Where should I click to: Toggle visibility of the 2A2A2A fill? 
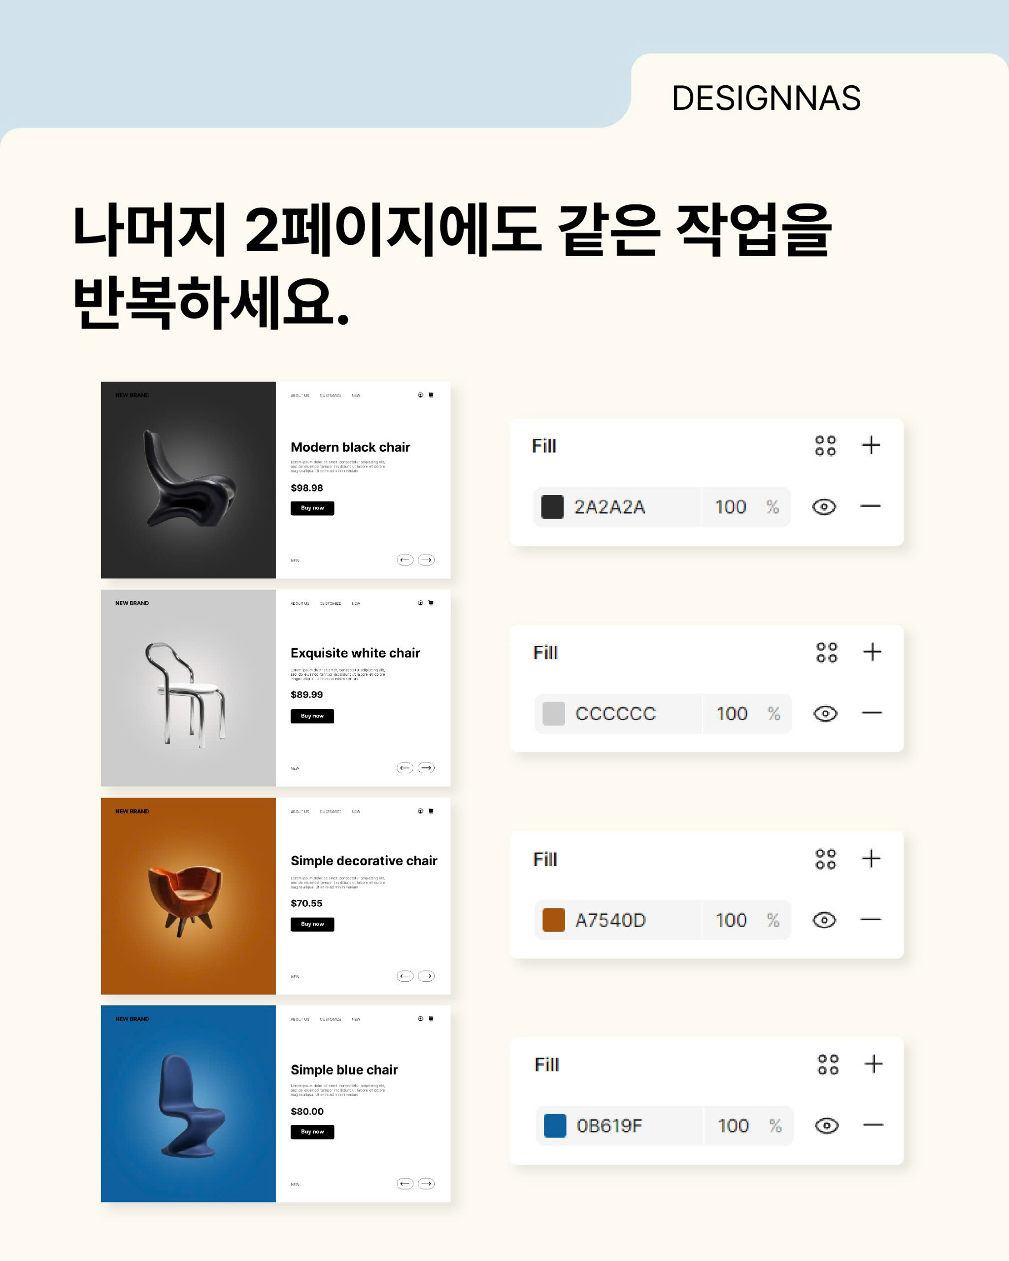(x=824, y=506)
